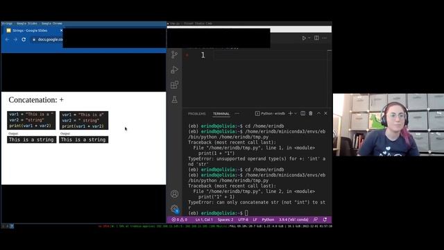Open Accounts icon in activity bar
Image resolution: width=444 pixels, height=250 pixels.
point(174,194)
